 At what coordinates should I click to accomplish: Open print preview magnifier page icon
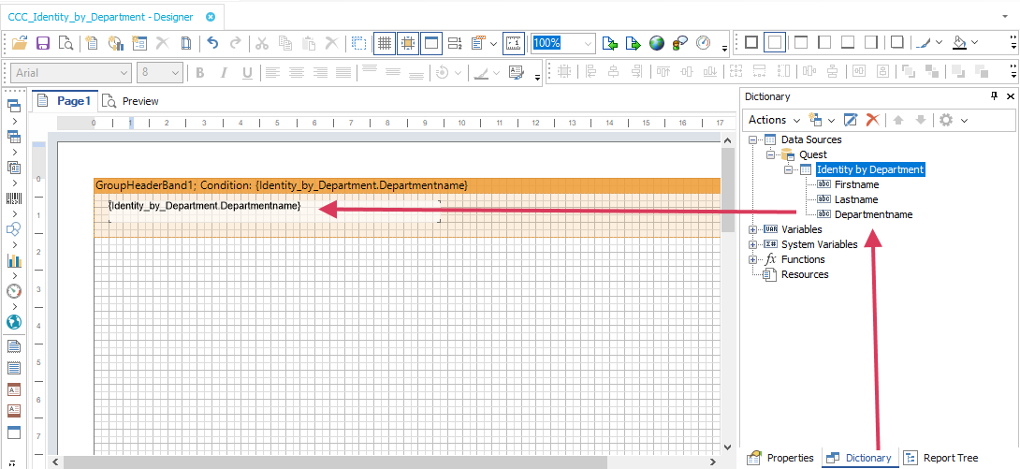click(66, 44)
